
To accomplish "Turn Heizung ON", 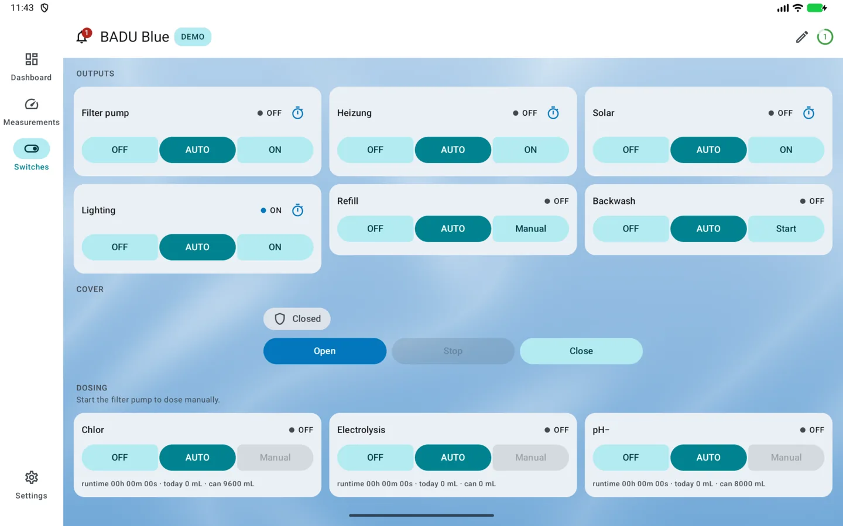I will pyautogui.click(x=530, y=150).
